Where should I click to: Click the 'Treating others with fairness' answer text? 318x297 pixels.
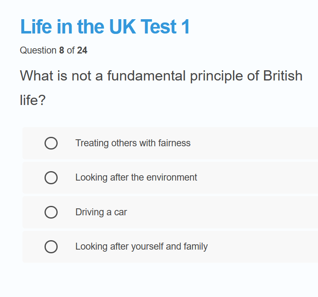[133, 143]
